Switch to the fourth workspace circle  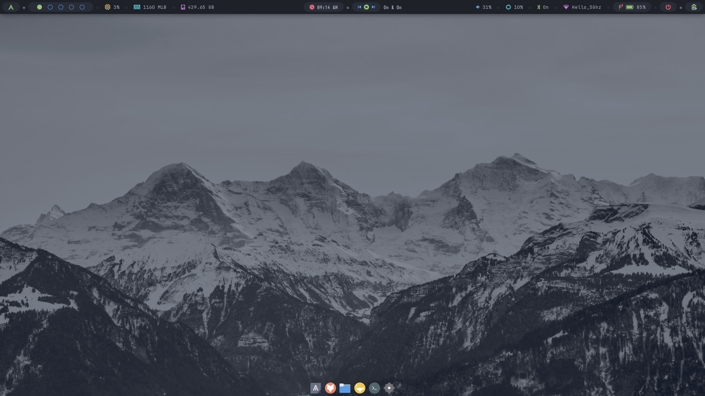[71, 7]
